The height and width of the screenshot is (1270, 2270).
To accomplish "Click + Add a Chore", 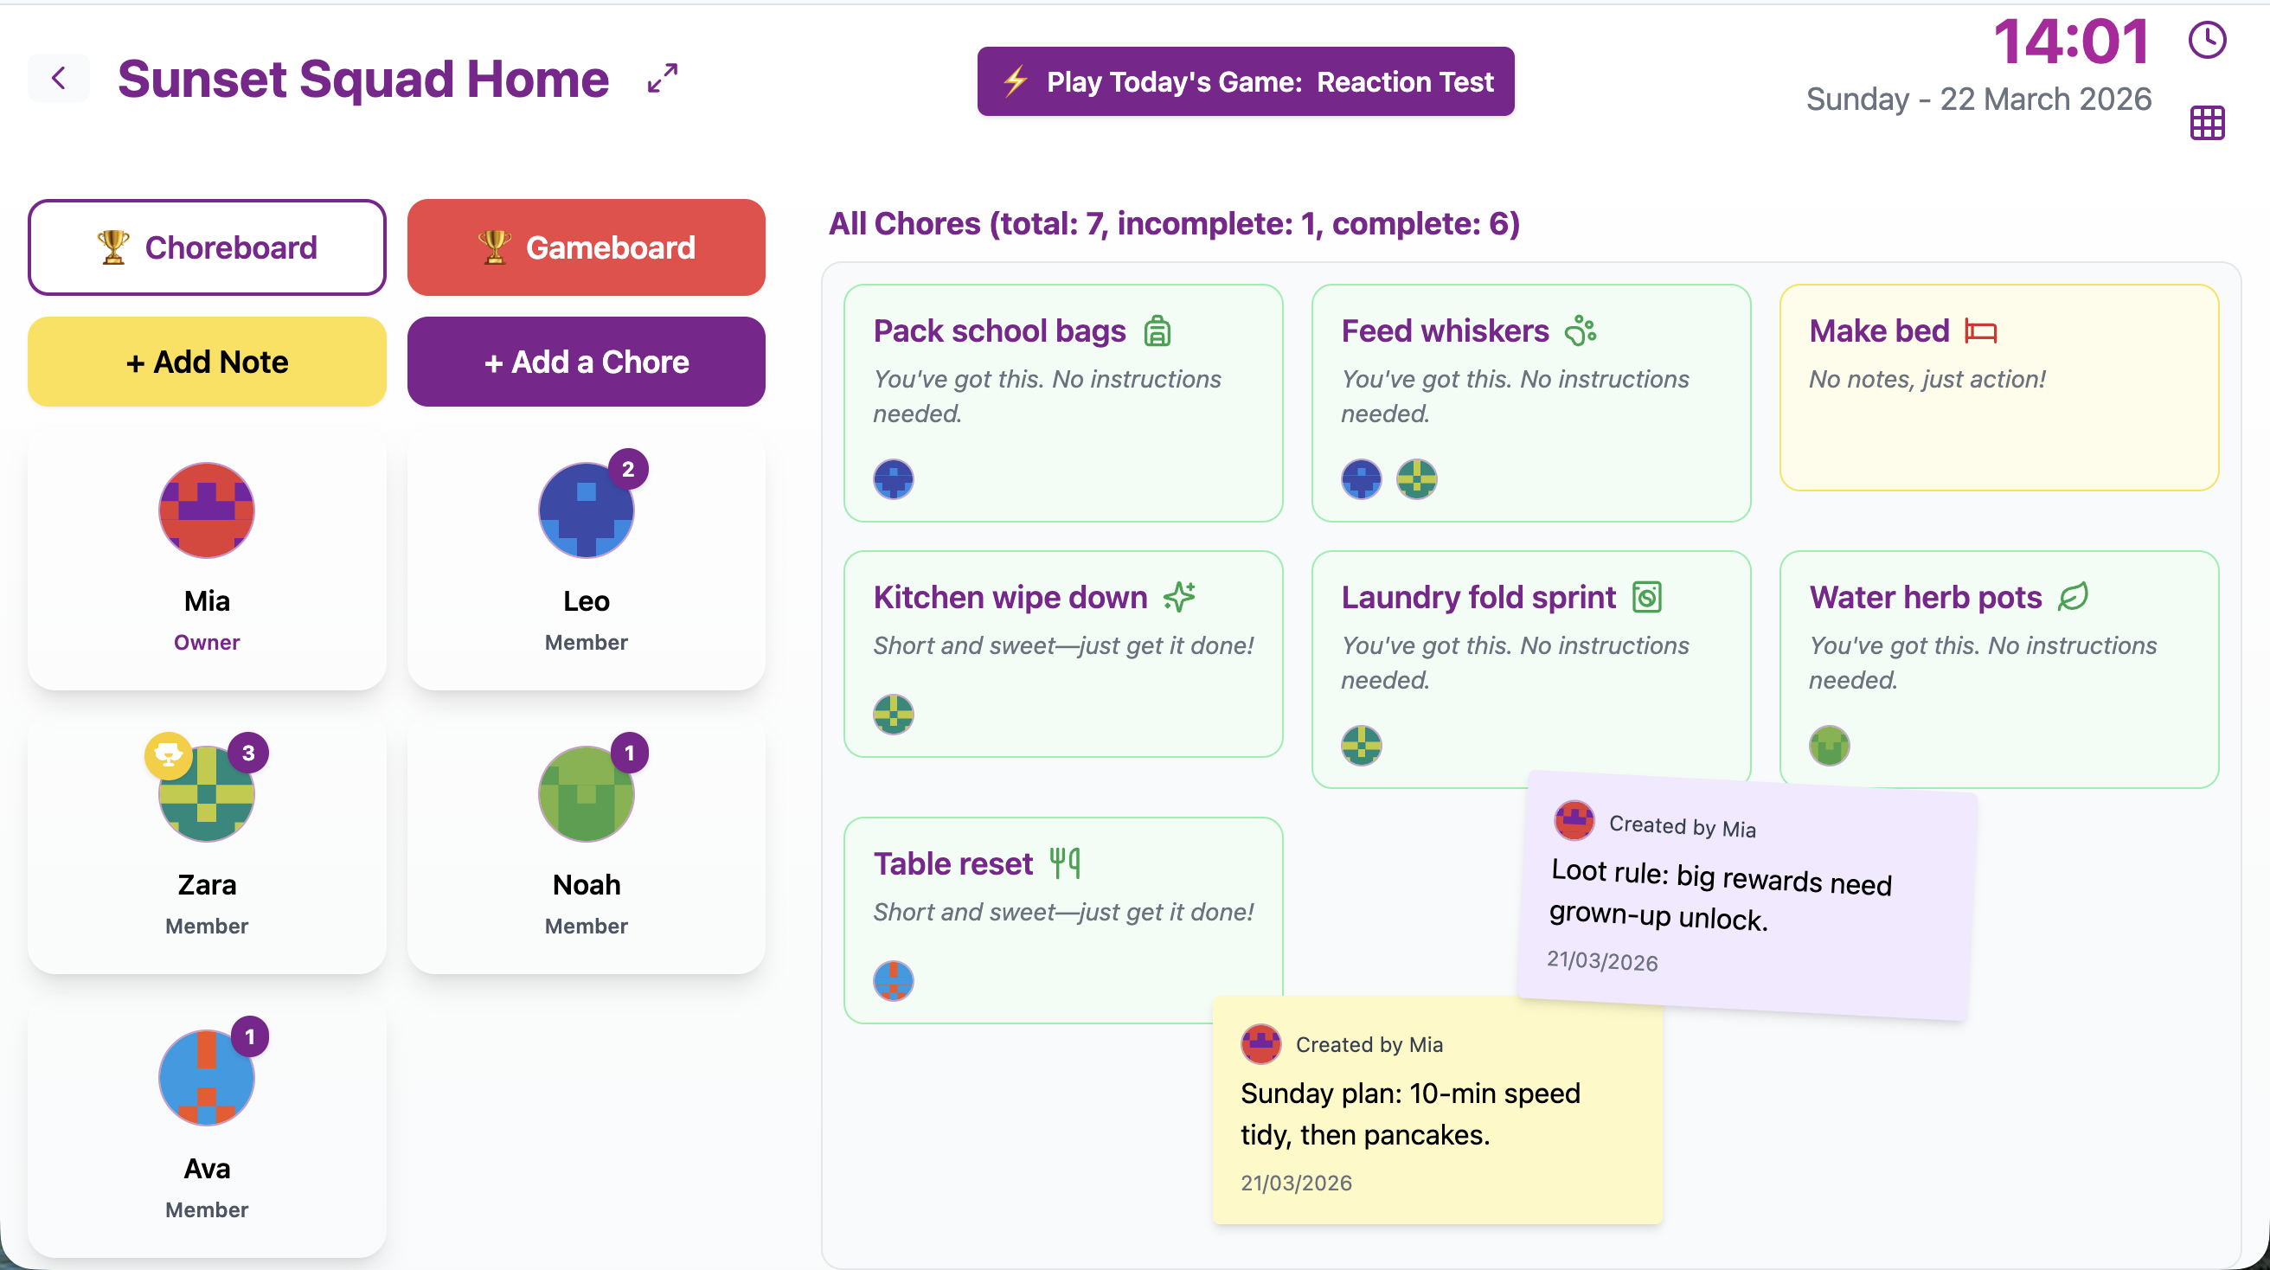I will [585, 362].
